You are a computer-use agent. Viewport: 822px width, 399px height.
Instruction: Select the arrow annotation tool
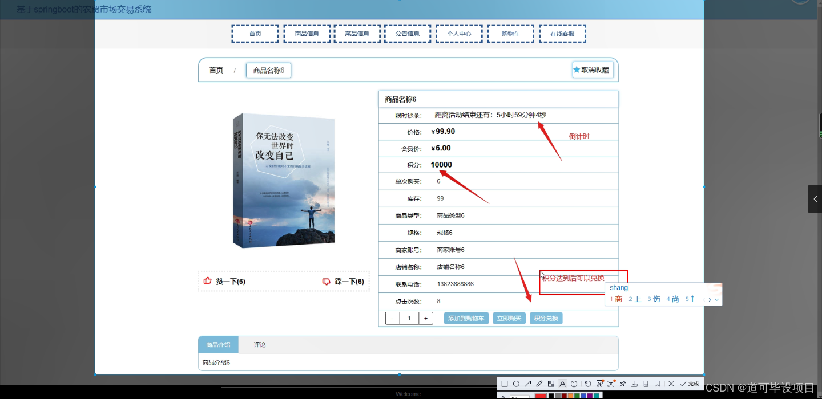527,383
